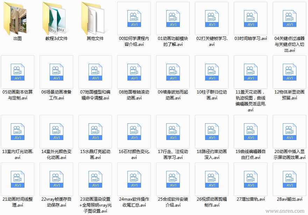The image size is (308, 215).
Task: Click the label 05动画剧本估算与定制.avi
Action: (17, 95)
